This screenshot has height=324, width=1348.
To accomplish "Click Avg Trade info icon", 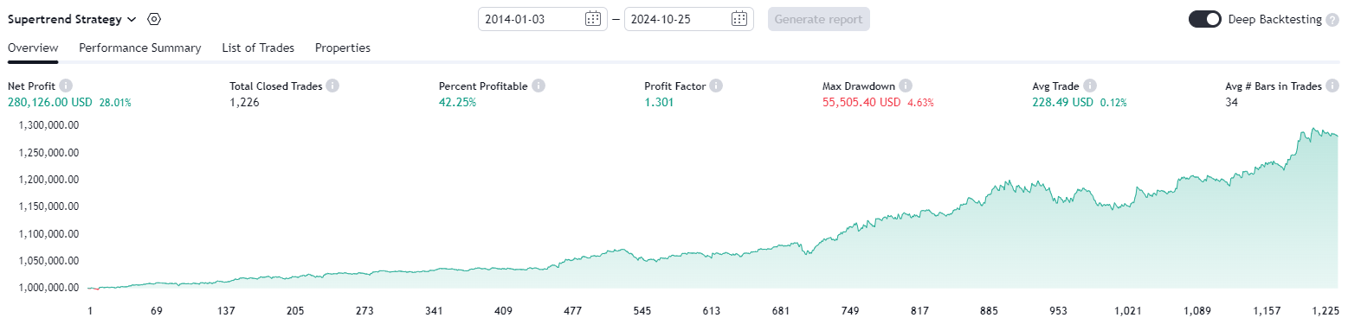I will [1090, 86].
